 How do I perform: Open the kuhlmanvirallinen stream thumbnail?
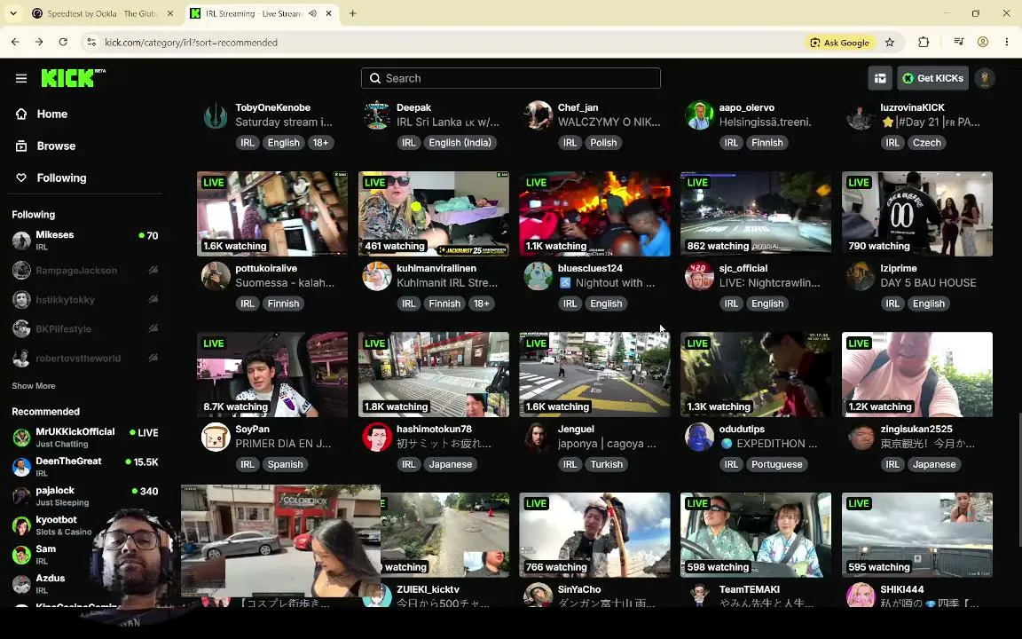pyautogui.click(x=434, y=214)
